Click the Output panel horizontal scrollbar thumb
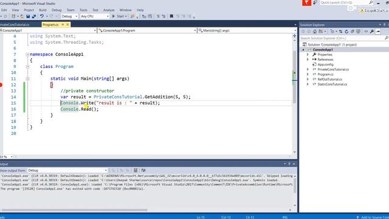389x219 pixels. pos(74,210)
